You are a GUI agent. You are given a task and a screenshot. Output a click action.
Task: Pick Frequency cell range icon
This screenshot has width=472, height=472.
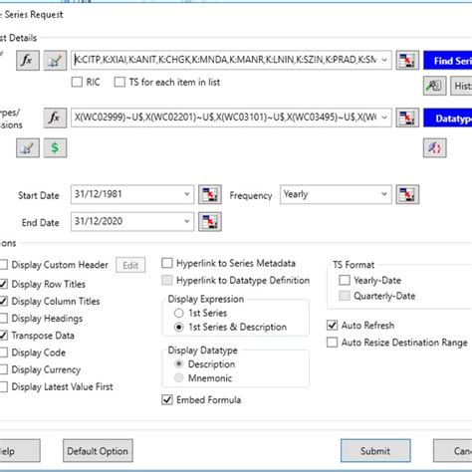tap(407, 194)
